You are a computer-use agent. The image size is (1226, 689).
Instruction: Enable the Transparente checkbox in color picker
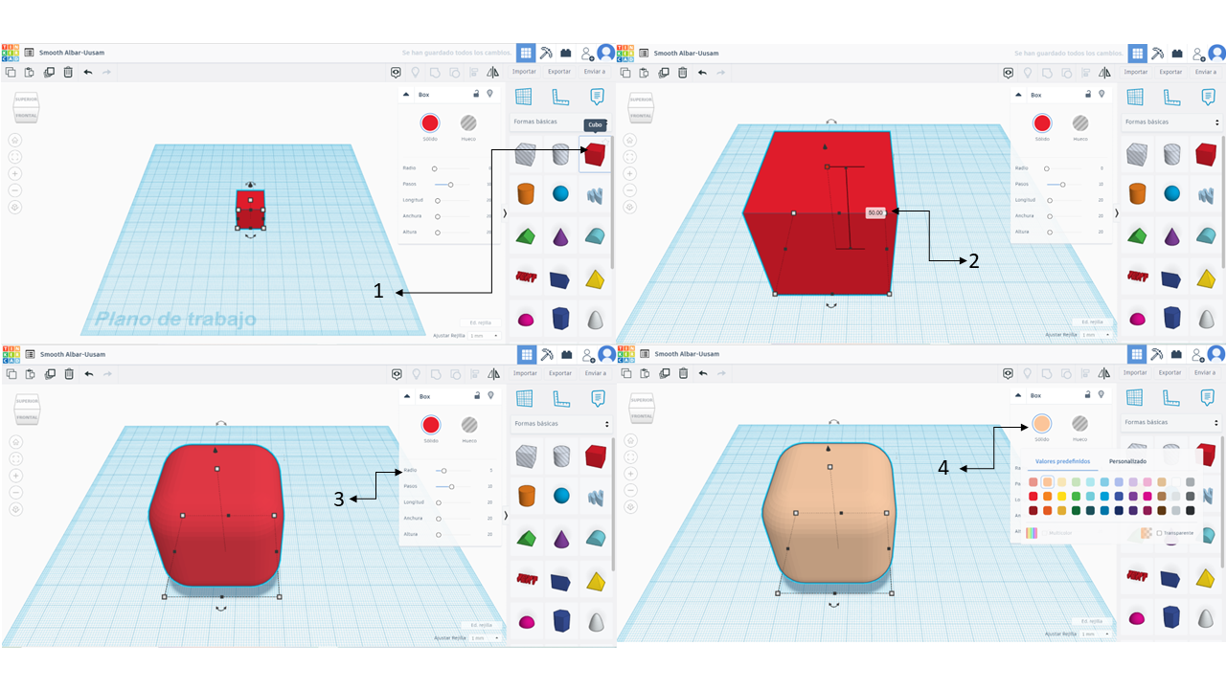pos(1159,533)
